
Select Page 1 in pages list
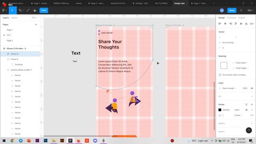click(x=10, y=30)
